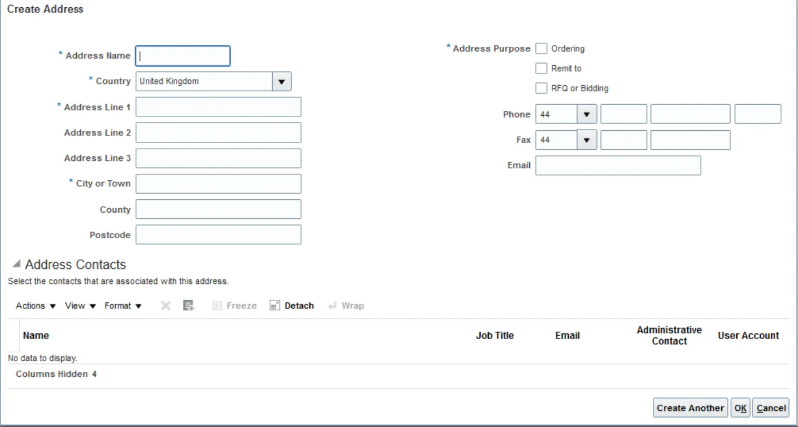798x427 pixels.
Task: Click into the Address Line 1 field
Action: (x=218, y=107)
